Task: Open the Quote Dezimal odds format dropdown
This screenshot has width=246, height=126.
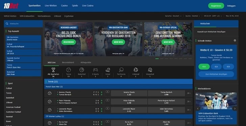Action: tap(193, 16)
